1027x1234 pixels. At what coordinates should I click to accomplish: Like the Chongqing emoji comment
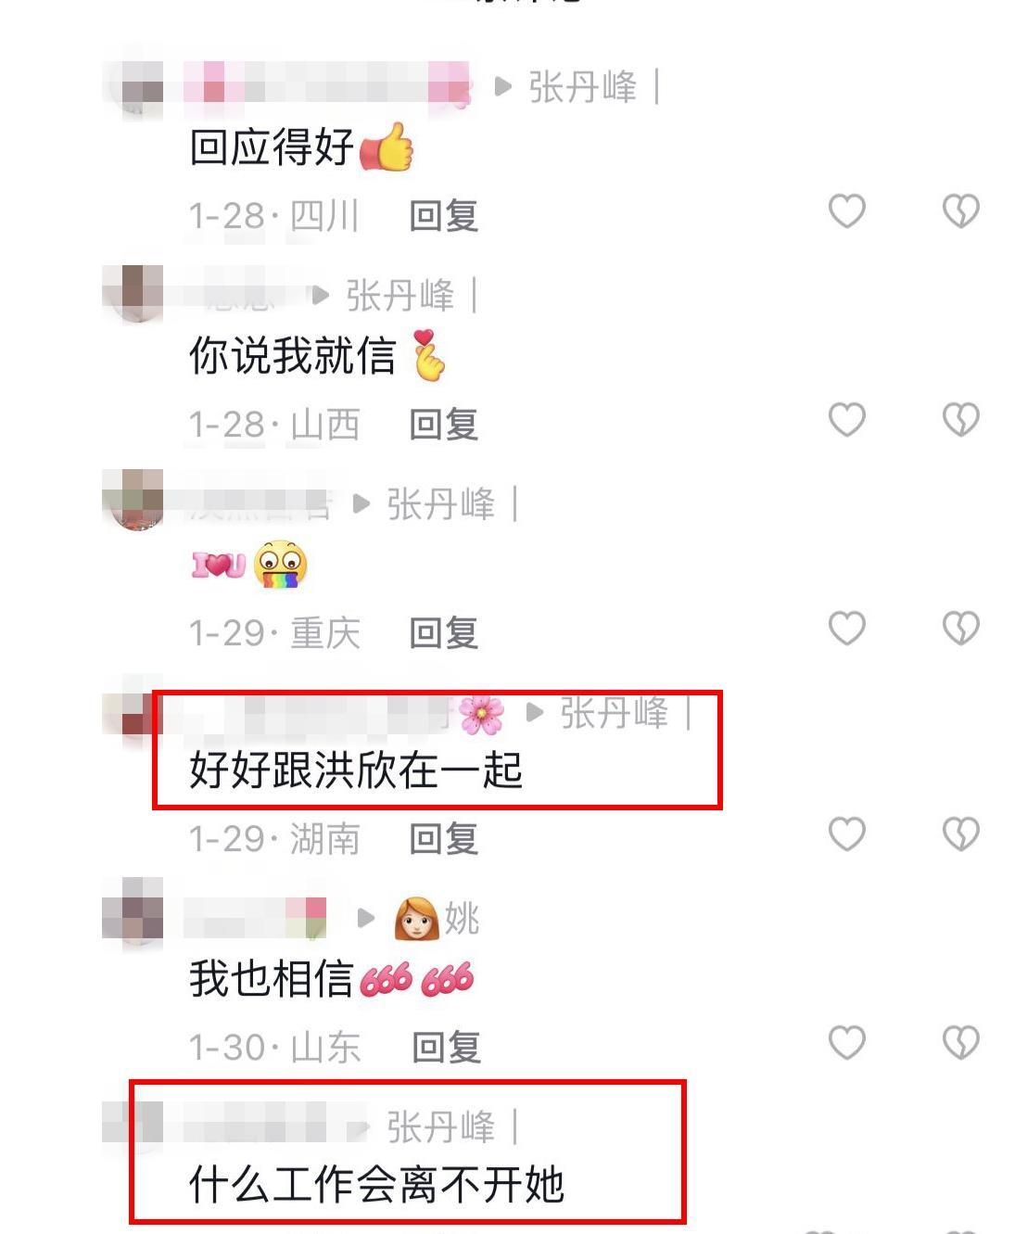(x=846, y=629)
